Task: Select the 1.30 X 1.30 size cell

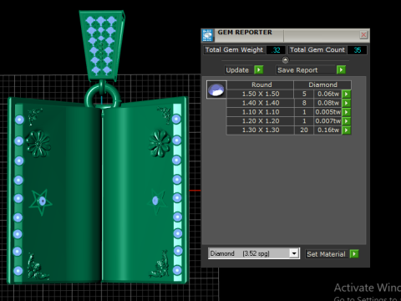Action: pos(261,130)
